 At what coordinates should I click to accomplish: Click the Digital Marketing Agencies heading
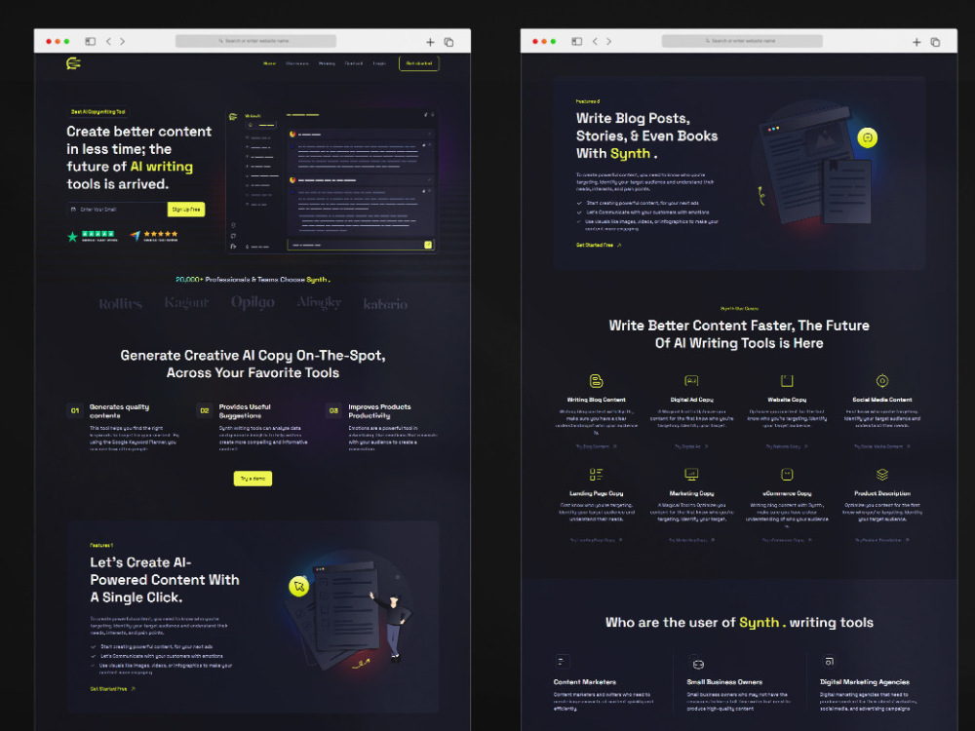click(865, 682)
